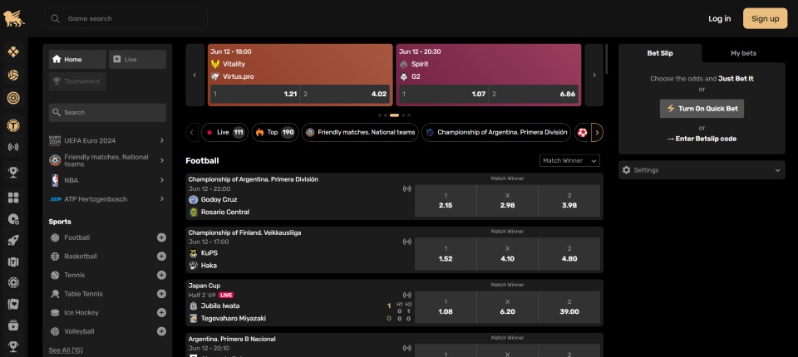Open the heart playing-card icon in rail
Screen dimensions: 798x357
(13, 304)
